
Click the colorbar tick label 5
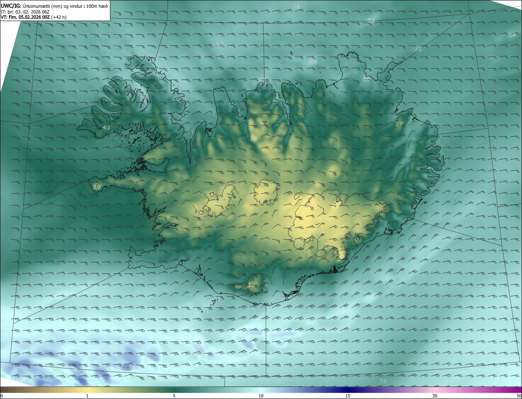174,396
